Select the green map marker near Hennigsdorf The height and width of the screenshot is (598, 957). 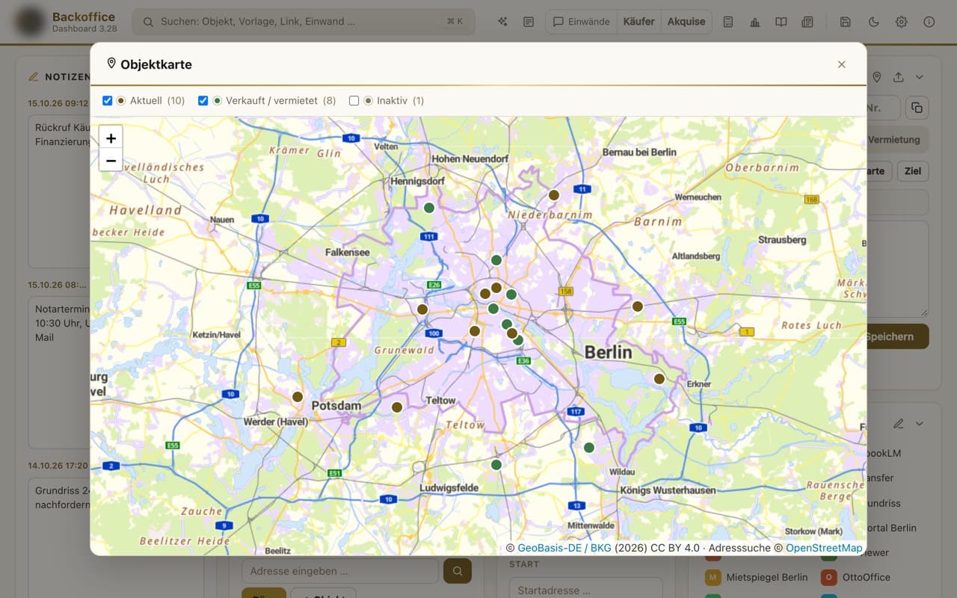429,208
